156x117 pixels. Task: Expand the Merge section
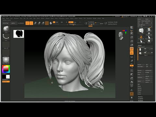[x=139, y=86]
